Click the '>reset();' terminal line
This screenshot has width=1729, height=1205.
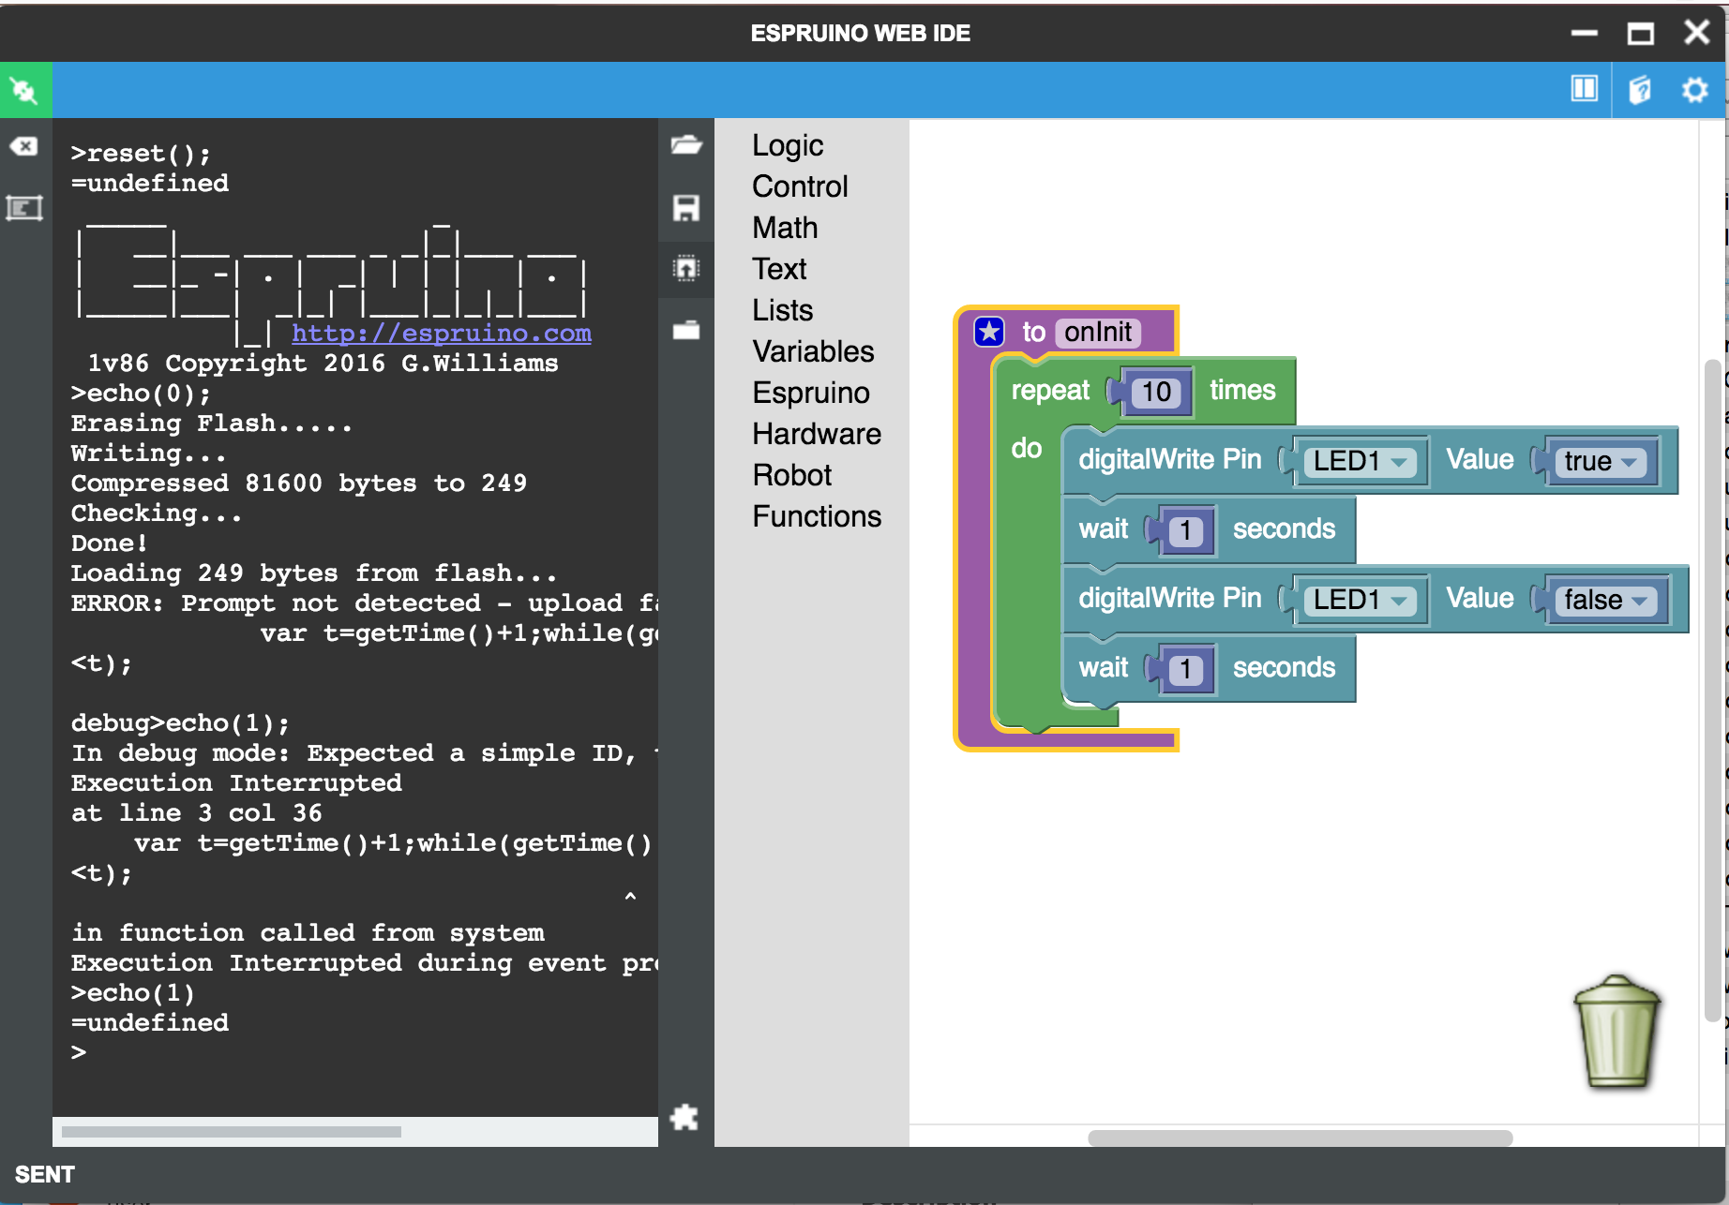[142, 153]
